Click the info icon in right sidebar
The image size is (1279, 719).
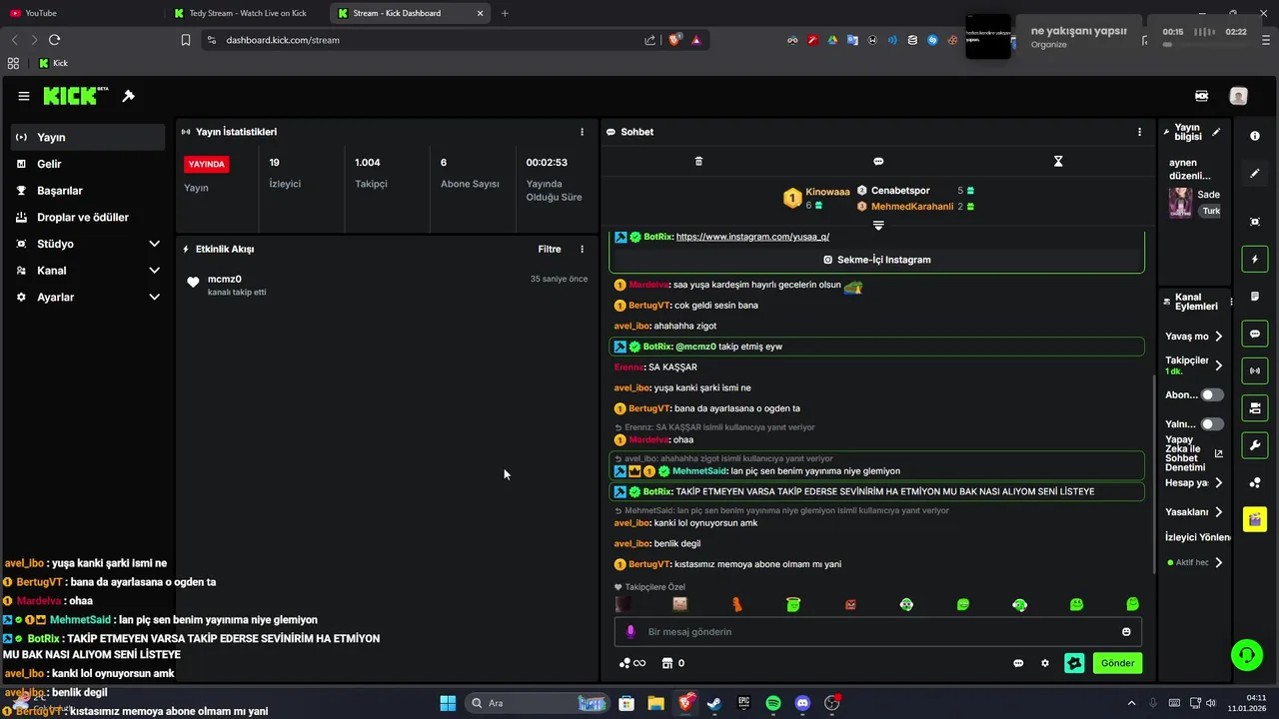click(1255, 136)
